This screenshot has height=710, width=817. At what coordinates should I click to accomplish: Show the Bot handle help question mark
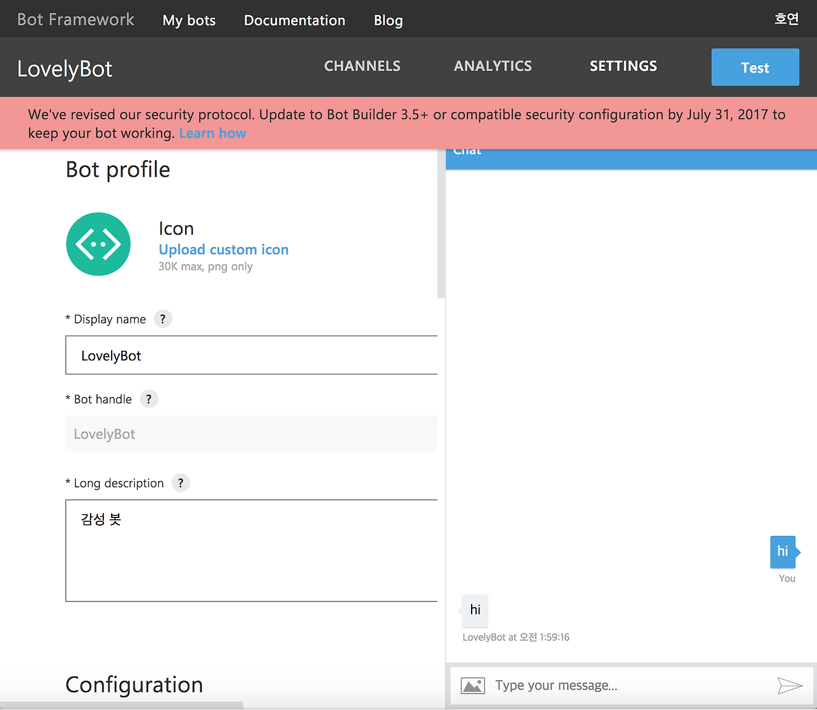[149, 399]
